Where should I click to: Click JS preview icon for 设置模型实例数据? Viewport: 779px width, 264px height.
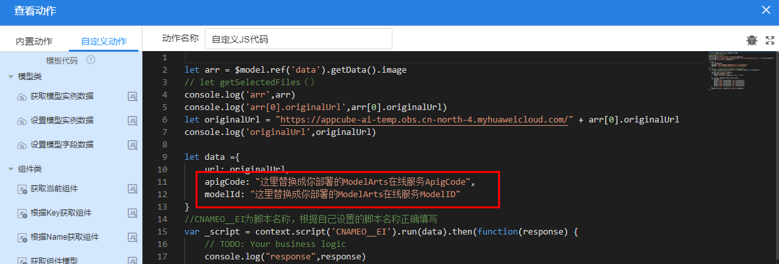(x=133, y=121)
